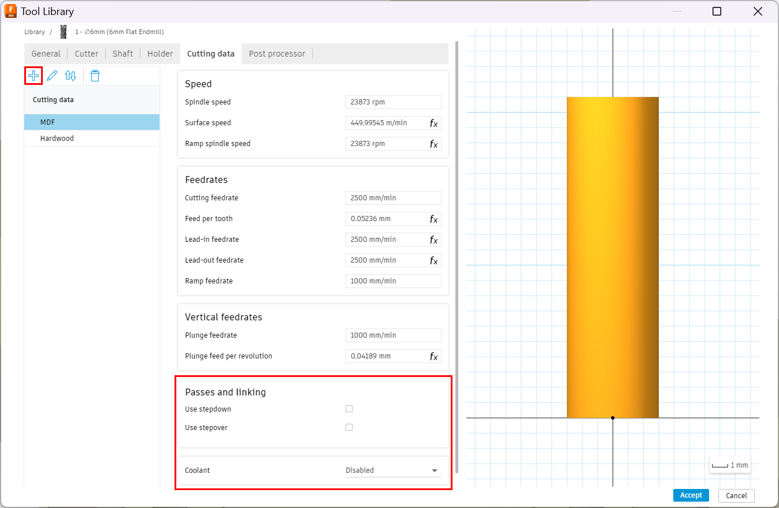Click the reorder cutting data arrows icon
Image resolution: width=779 pixels, height=508 pixels.
(71, 76)
